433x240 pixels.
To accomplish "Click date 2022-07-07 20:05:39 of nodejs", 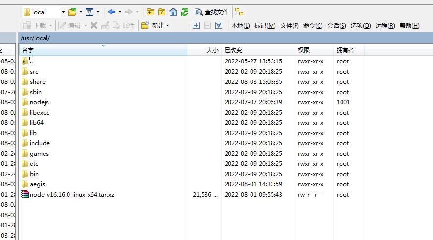I will [253, 102].
